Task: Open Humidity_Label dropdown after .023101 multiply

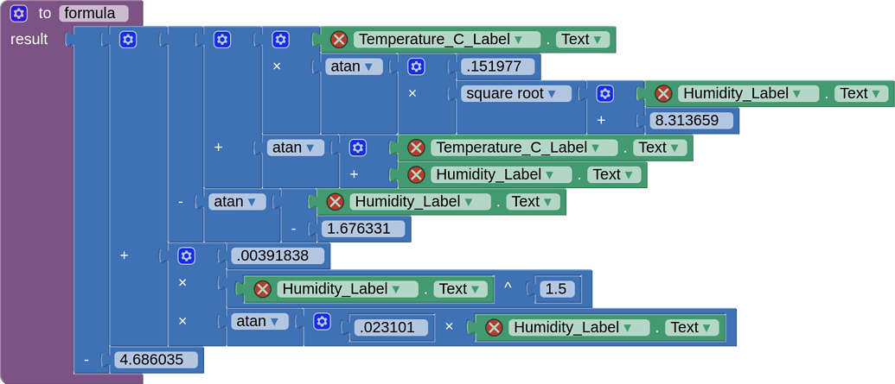Action: (x=579, y=328)
